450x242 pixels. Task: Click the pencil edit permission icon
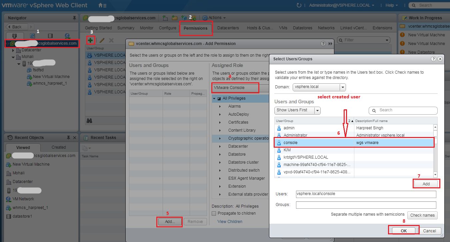[102, 40]
